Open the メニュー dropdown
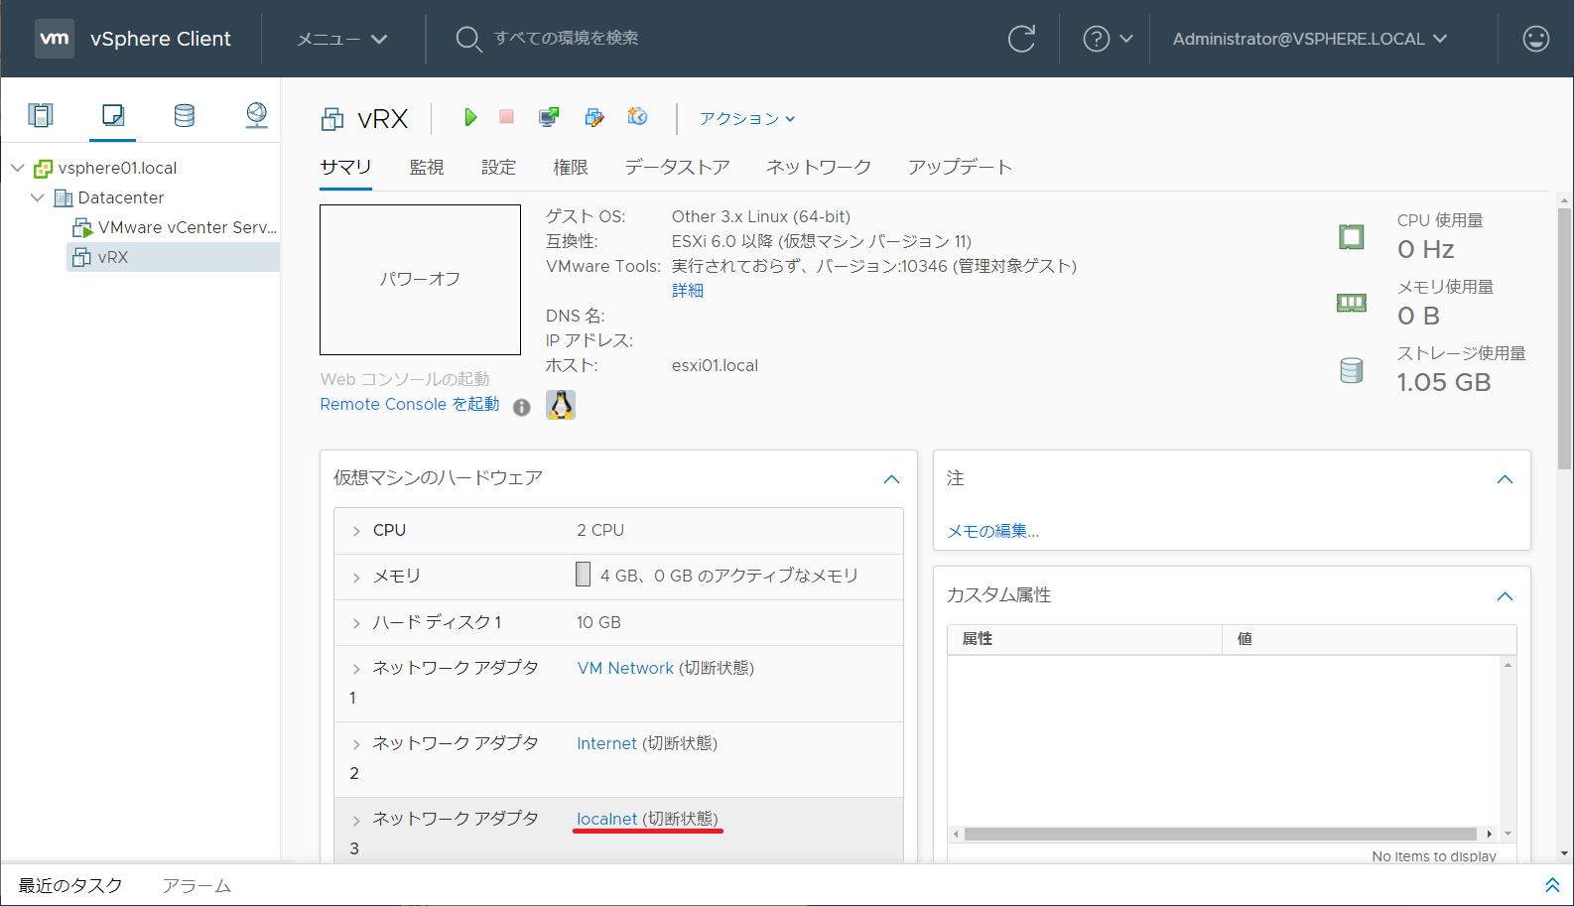The height and width of the screenshot is (906, 1574). point(342,39)
